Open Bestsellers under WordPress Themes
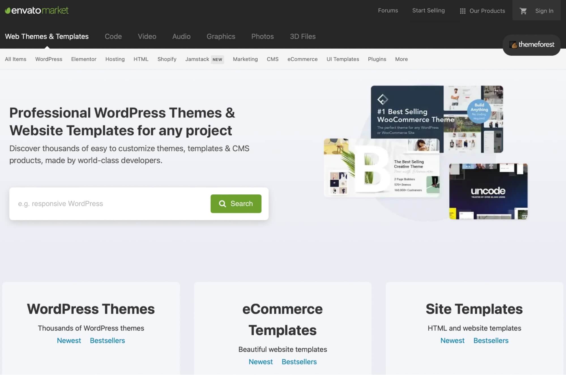566x375 pixels. point(107,341)
